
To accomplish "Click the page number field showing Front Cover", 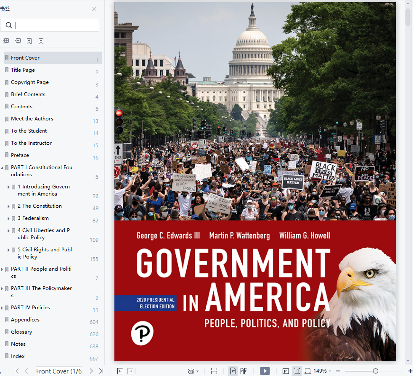I will click(x=59, y=371).
